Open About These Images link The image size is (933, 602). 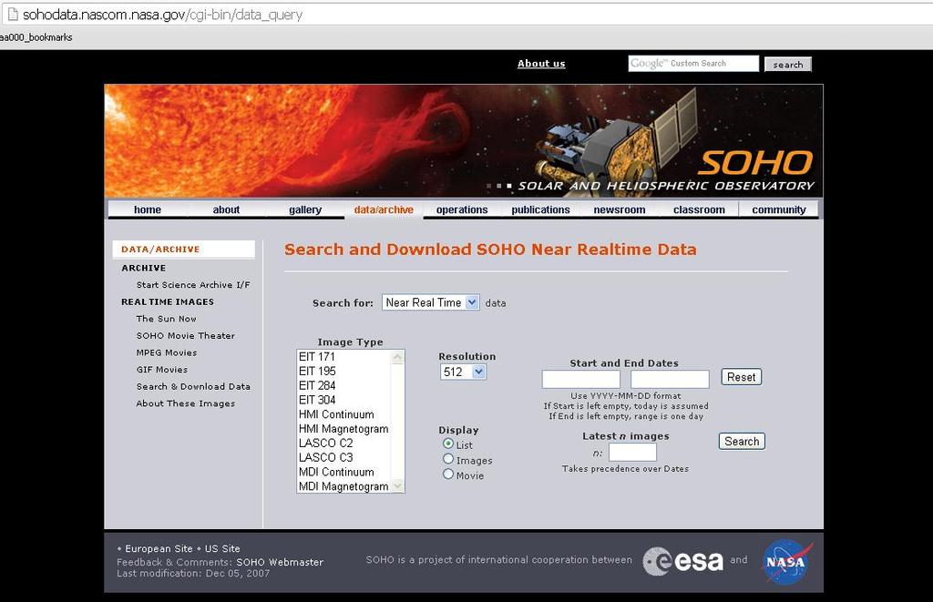click(186, 403)
